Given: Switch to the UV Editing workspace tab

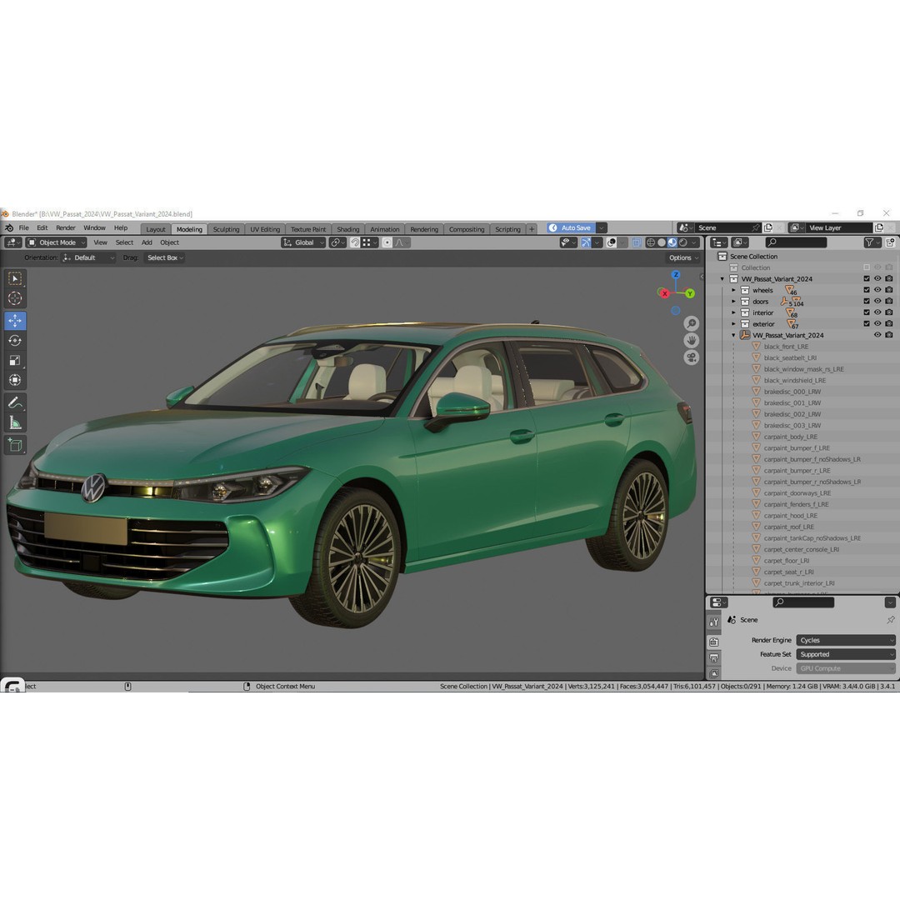Looking at the screenshot, I should [265, 229].
